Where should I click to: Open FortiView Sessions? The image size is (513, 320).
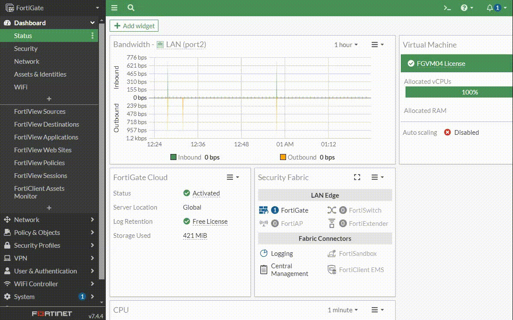[x=41, y=175]
